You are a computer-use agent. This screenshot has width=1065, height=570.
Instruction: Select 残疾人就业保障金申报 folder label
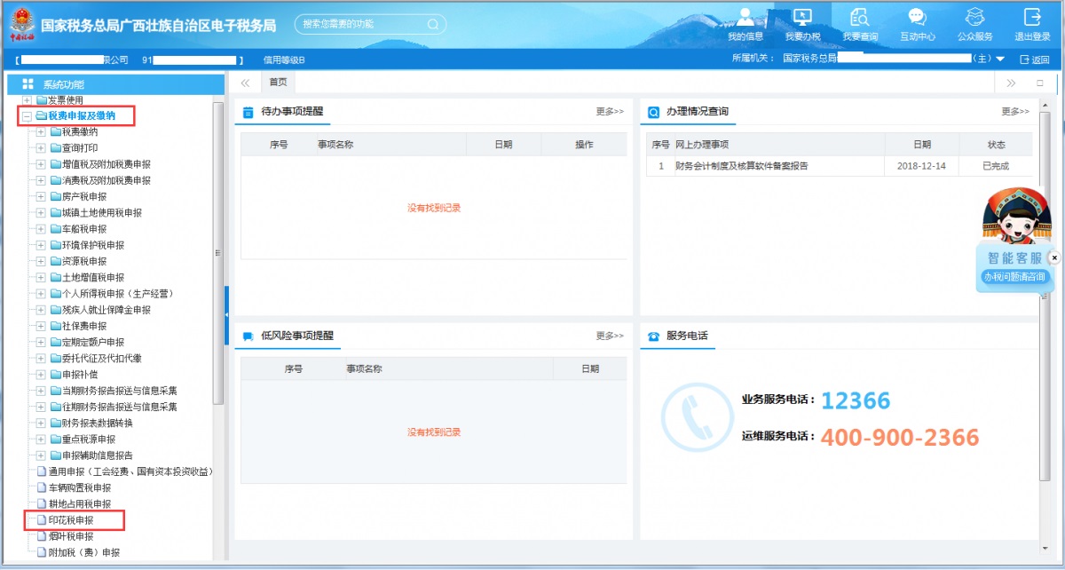click(x=106, y=310)
